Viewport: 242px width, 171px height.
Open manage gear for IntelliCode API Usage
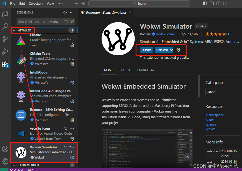pos(72,101)
